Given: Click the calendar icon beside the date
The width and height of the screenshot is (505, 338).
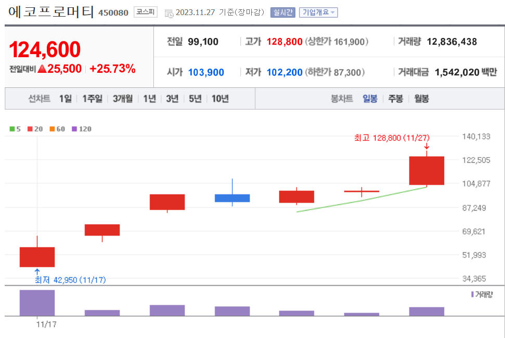Looking at the screenshot, I should coord(169,13).
